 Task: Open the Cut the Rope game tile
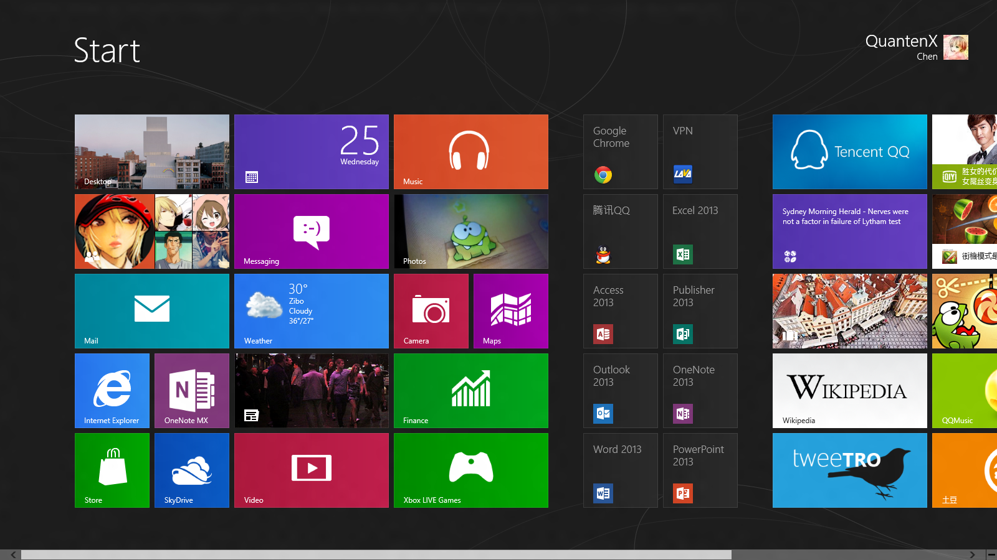pos(965,311)
